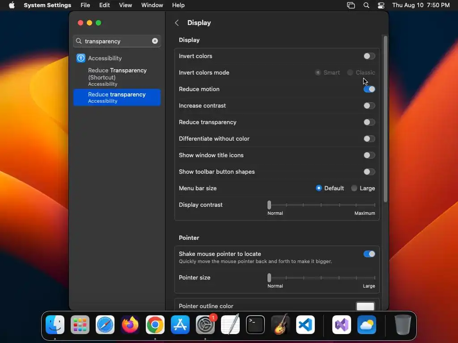Choose Smart invert colors mode

click(318, 72)
